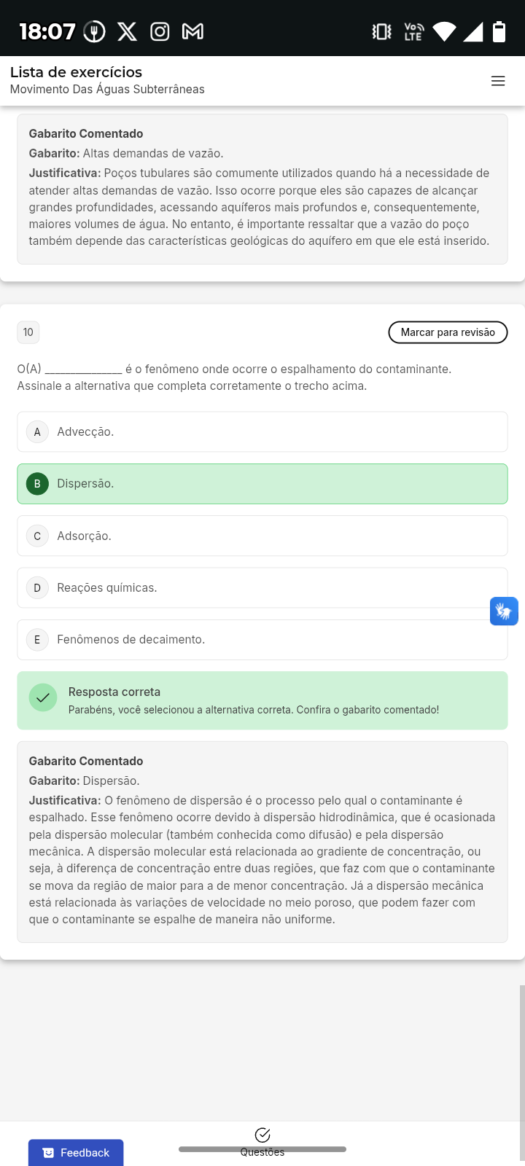525x1166 pixels.
Task: Click Marcar para revisão button
Action: [x=448, y=332]
